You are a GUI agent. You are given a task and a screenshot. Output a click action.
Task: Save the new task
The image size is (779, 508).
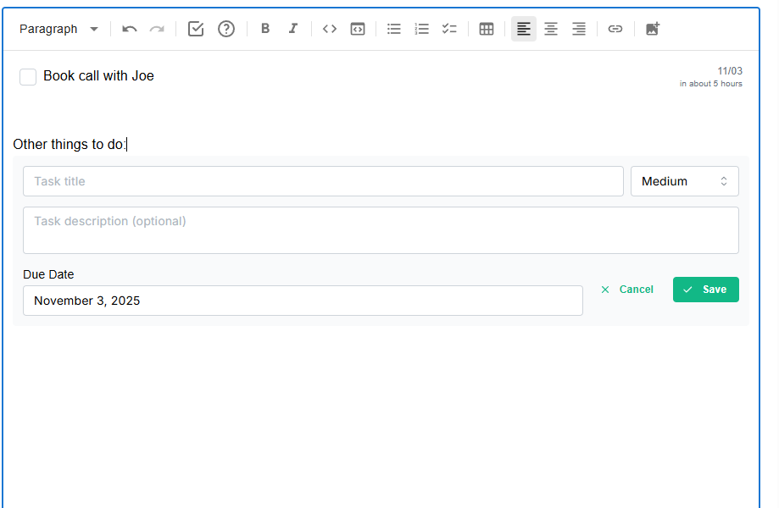(x=705, y=290)
